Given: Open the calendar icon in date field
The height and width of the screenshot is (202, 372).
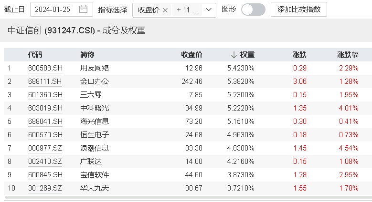Looking at the screenshot, I should (83, 10).
